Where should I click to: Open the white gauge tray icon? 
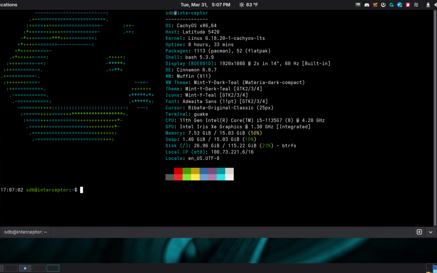[x=383, y=5]
